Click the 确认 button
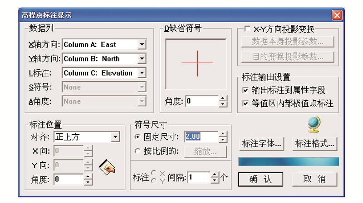The height and width of the screenshot is (203, 363). [x=260, y=179]
